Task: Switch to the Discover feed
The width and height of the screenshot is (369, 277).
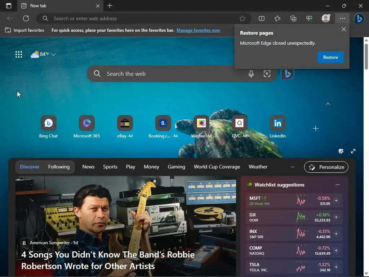Action: point(30,167)
